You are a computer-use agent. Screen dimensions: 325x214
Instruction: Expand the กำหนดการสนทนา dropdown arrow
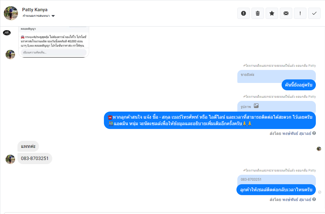coord(53,16)
